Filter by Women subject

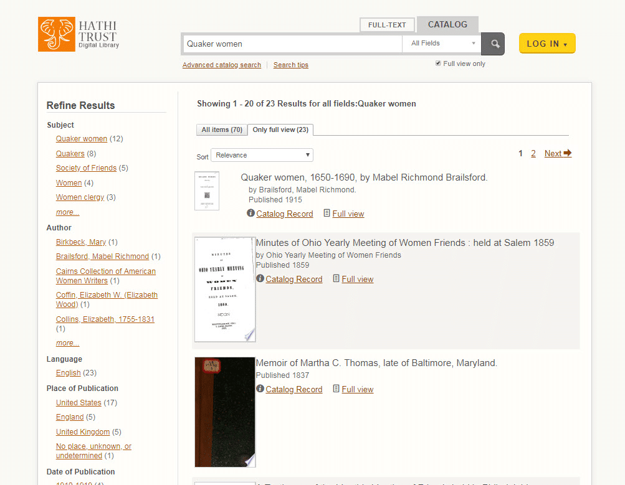[x=69, y=183]
